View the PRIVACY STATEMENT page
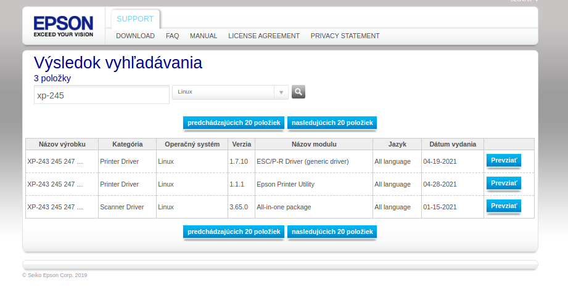This screenshot has width=568, height=306. 345,36
